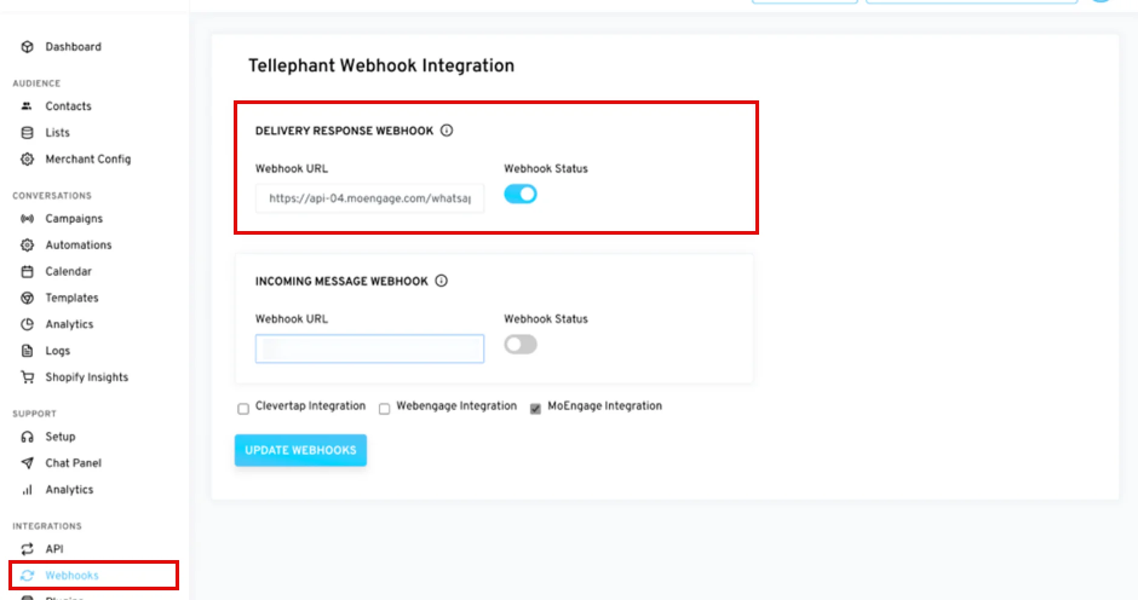
Task: Open the Templates page
Action: pos(72,298)
